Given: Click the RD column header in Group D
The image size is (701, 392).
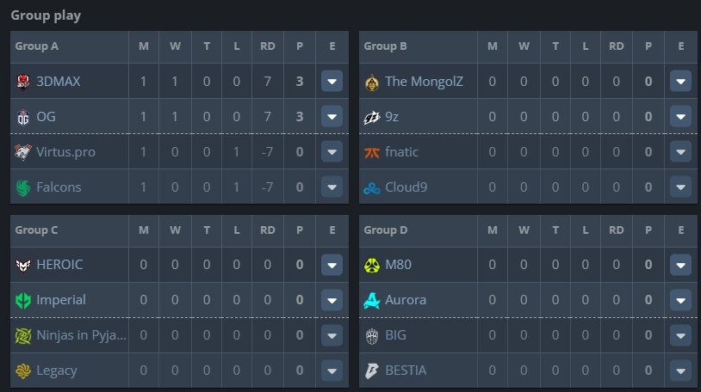Looking at the screenshot, I should 616,230.
